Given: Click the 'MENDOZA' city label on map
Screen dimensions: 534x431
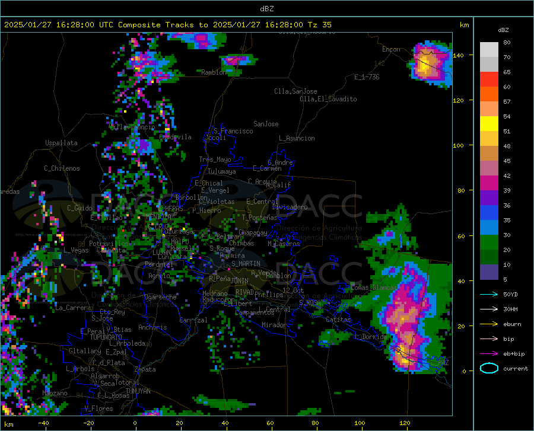Looking at the screenshot, I should click(158, 216).
